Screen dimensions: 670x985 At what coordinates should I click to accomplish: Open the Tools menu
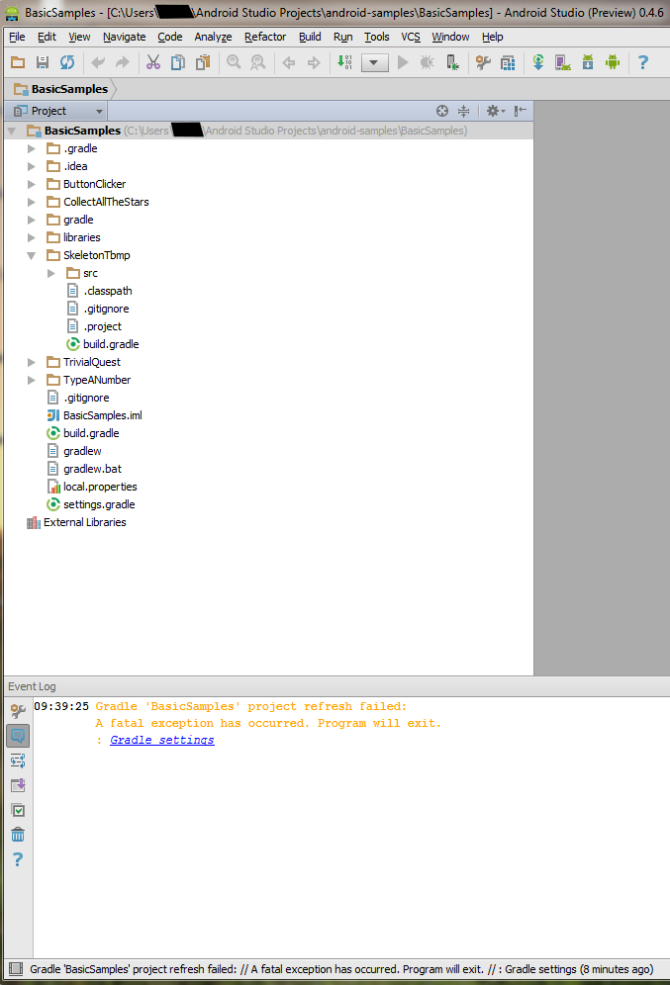point(377,37)
